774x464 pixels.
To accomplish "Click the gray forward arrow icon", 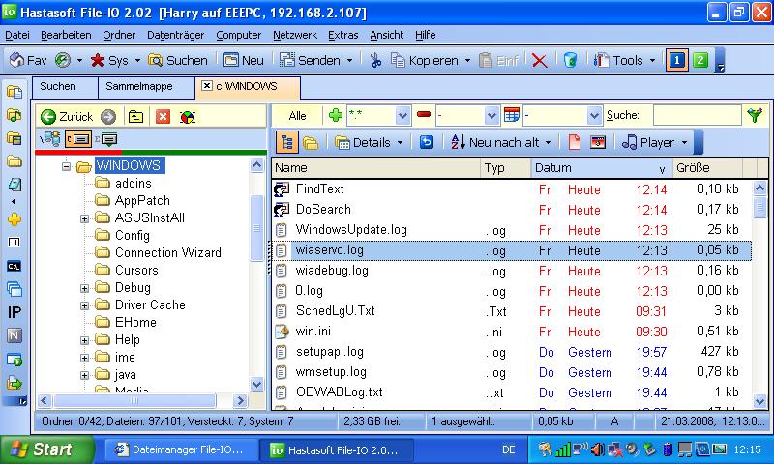I will (x=108, y=116).
